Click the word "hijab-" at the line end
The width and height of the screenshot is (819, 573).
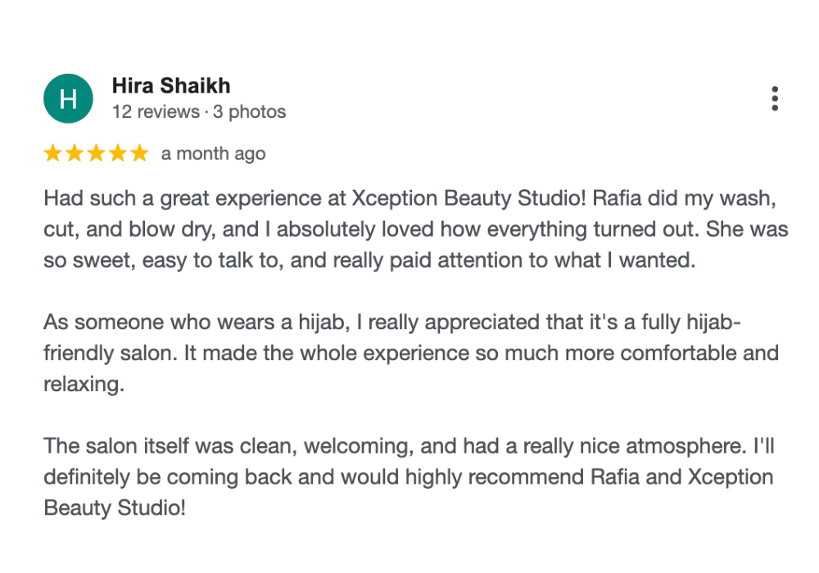(x=713, y=323)
